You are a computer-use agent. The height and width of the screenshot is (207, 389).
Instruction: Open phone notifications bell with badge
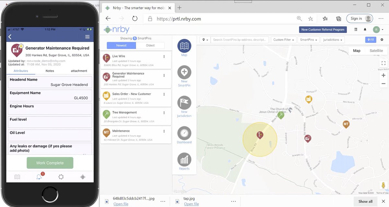39,177
